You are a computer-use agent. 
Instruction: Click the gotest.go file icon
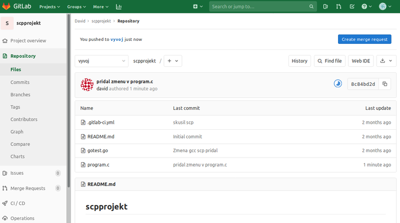click(83, 151)
